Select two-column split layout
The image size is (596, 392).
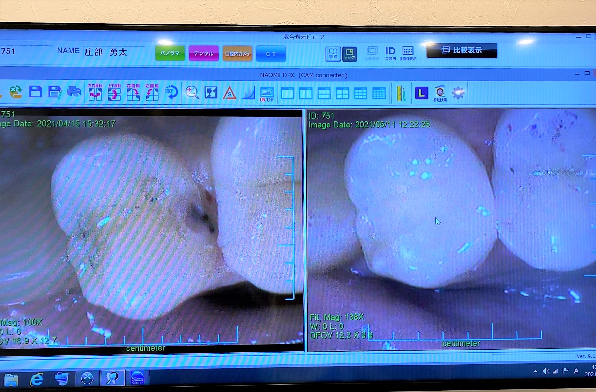pos(306,93)
